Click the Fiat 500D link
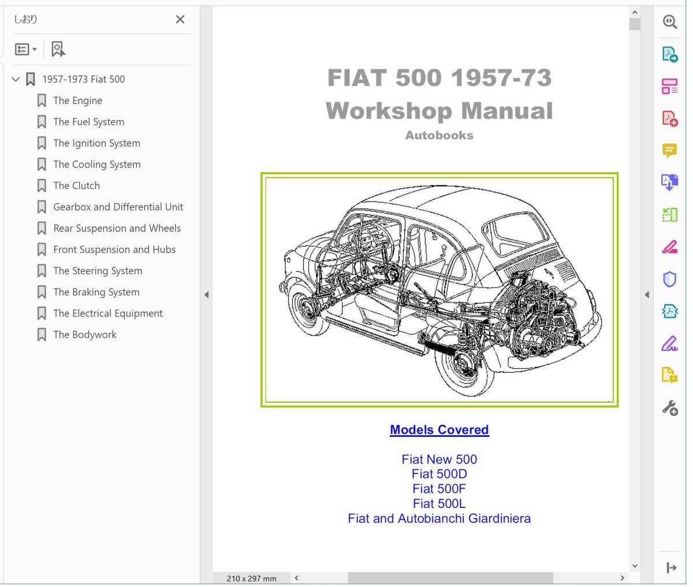 coord(439,474)
